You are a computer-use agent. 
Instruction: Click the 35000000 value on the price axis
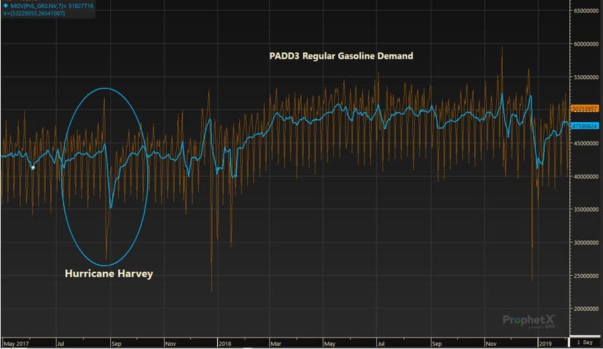586,210
